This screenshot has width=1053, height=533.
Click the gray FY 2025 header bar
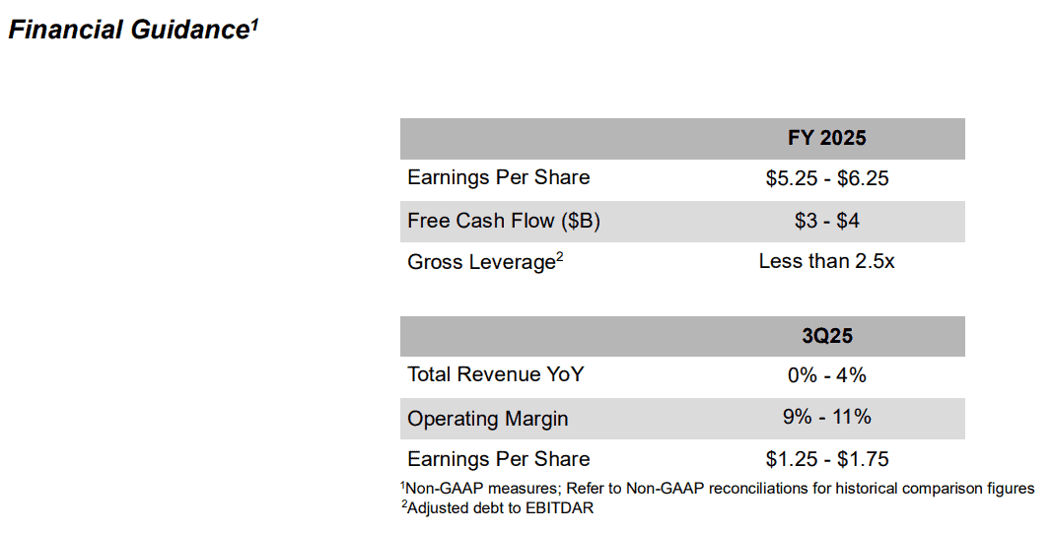click(x=682, y=139)
